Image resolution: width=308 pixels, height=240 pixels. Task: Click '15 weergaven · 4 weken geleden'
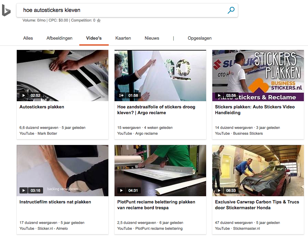click(x=145, y=128)
